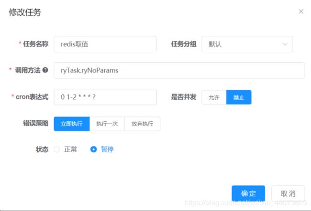The image size is (311, 211).
Task: Choose 立即执行 error policy
Action: click(x=72, y=124)
